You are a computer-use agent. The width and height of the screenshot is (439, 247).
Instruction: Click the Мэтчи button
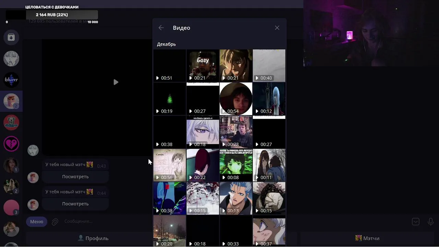(367, 238)
